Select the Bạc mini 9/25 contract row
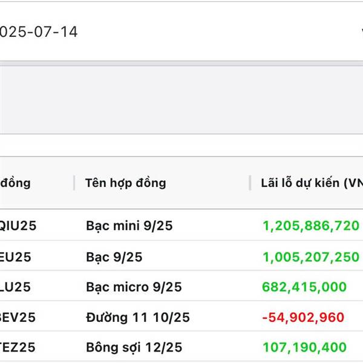This screenshot has width=363, height=363. 181,226
